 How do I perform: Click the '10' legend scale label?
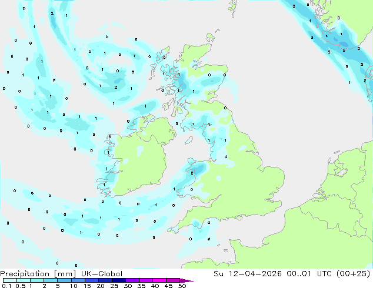pos(74,286)
